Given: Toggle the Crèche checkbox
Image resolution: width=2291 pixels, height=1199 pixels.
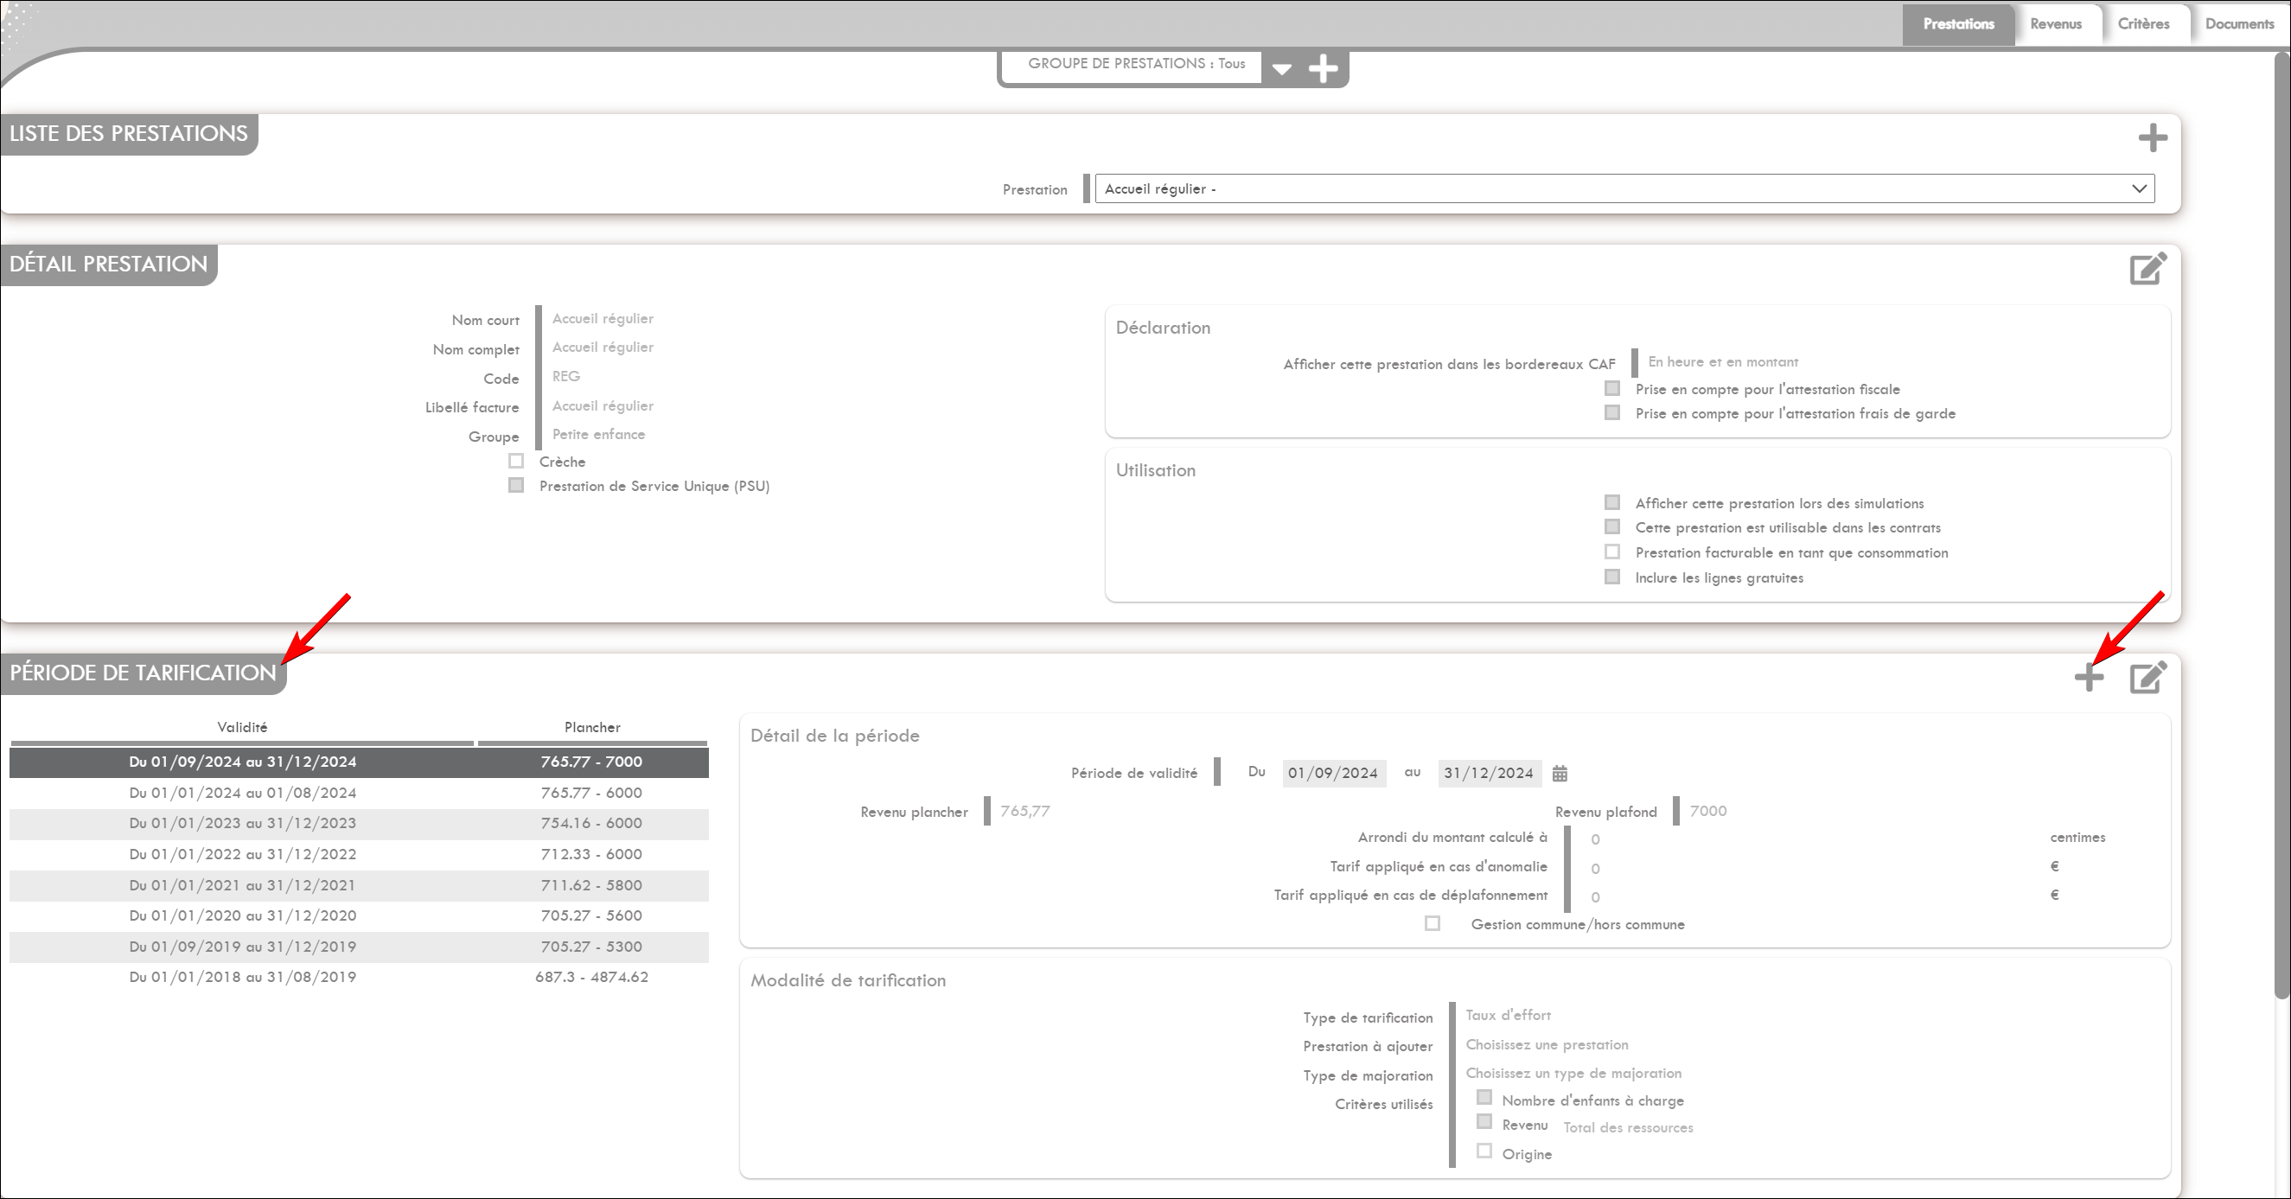Looking at the screenshot, I should coord(516,461).
